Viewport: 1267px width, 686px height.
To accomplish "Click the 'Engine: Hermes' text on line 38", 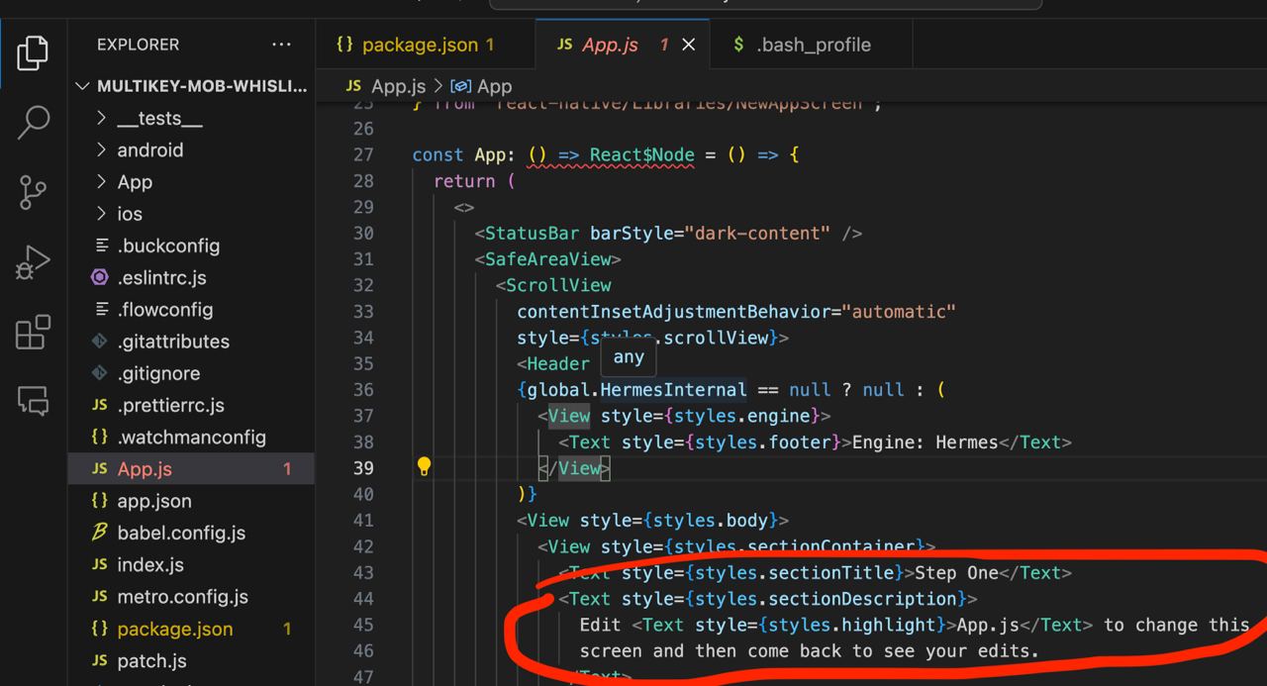I will pyautogui.click(x=925, y=442).
